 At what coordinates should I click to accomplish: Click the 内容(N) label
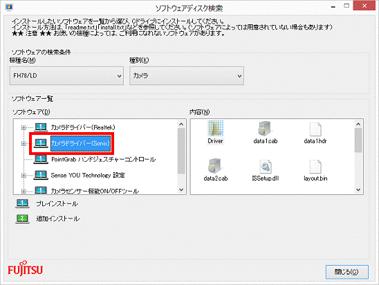199,112
